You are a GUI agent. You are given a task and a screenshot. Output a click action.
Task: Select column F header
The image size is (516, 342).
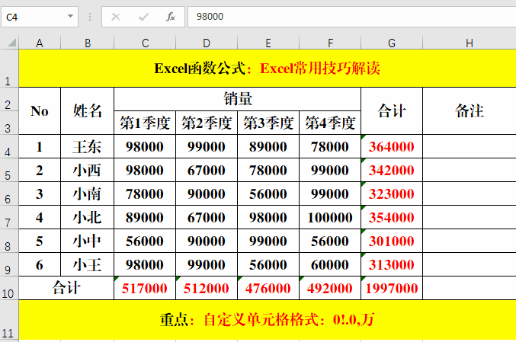pyautogui.click(x=330, y=43)
